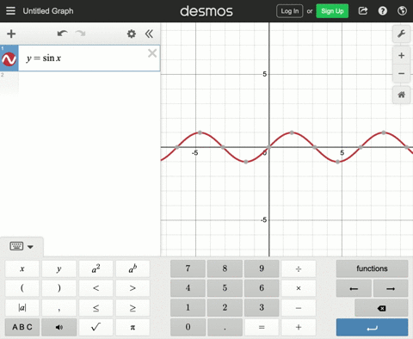Move cursor right with arrow key
Image resolution: width=413 pixels, height=339 pixels.
tap(391, 288)
